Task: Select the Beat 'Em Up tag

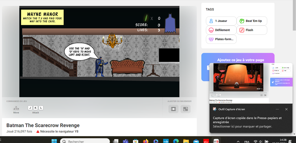Action: point(251,21)
